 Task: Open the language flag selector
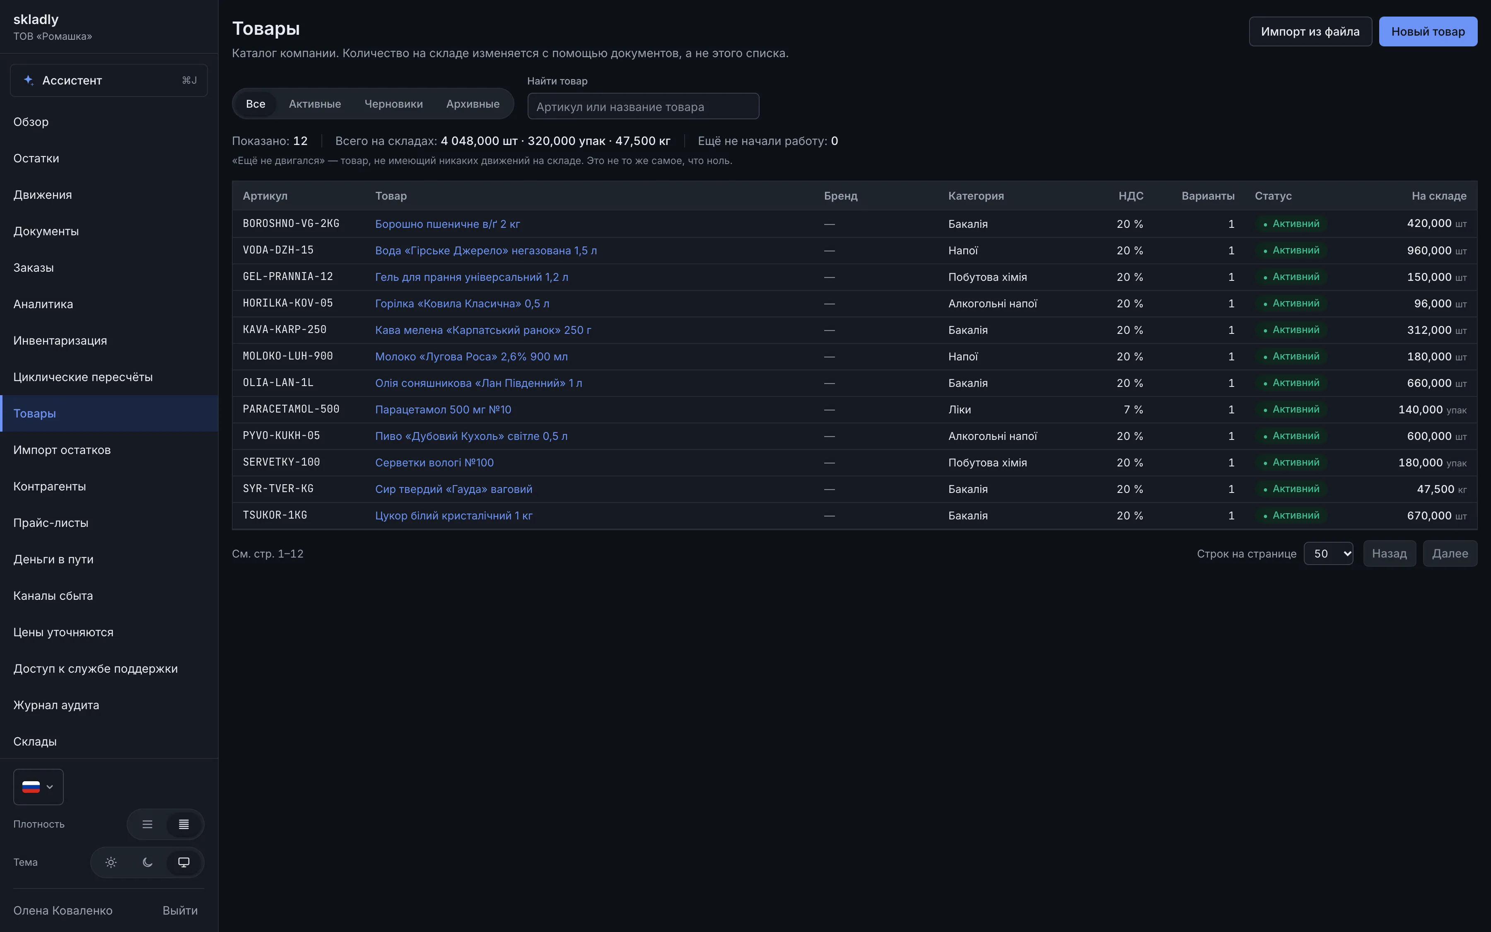[x=38, y=787]
